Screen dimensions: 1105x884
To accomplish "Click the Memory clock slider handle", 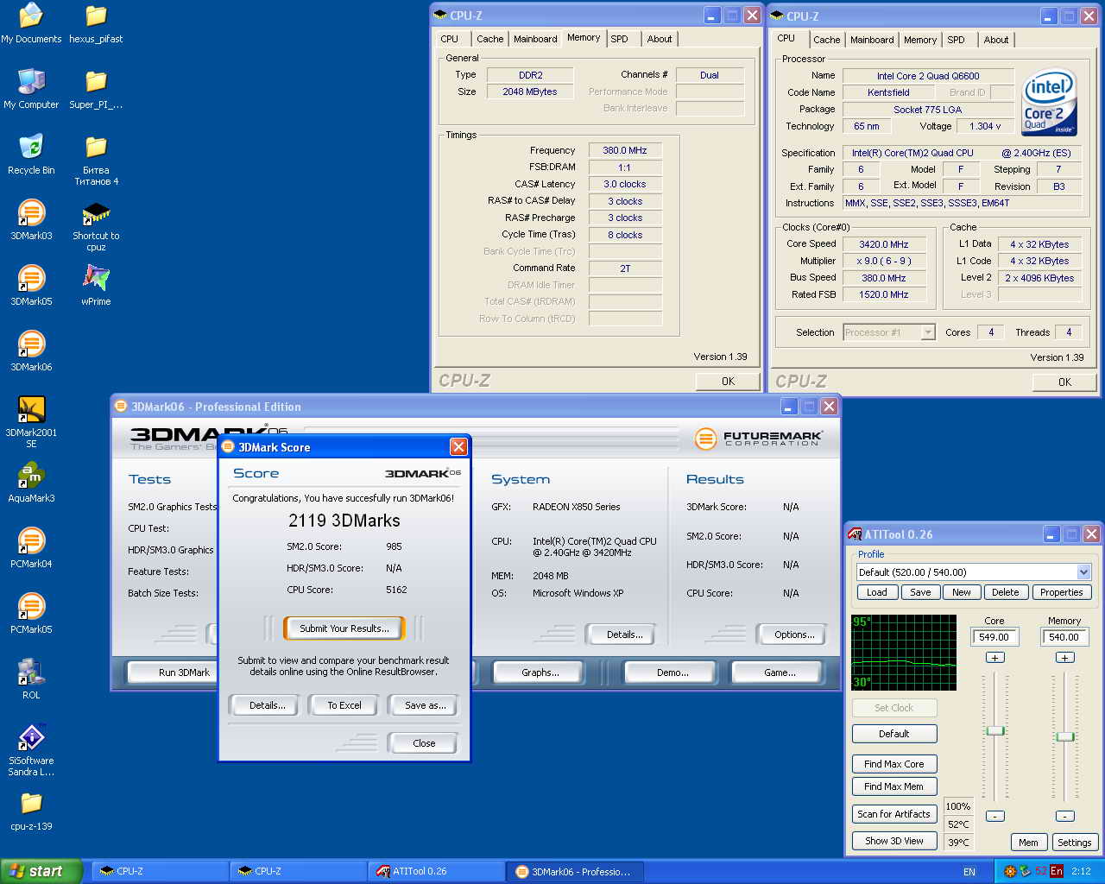I will 1065,736.
